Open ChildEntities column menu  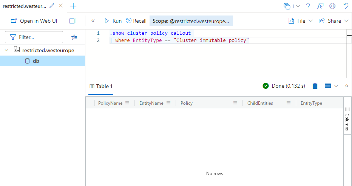[x=289, y=103]
